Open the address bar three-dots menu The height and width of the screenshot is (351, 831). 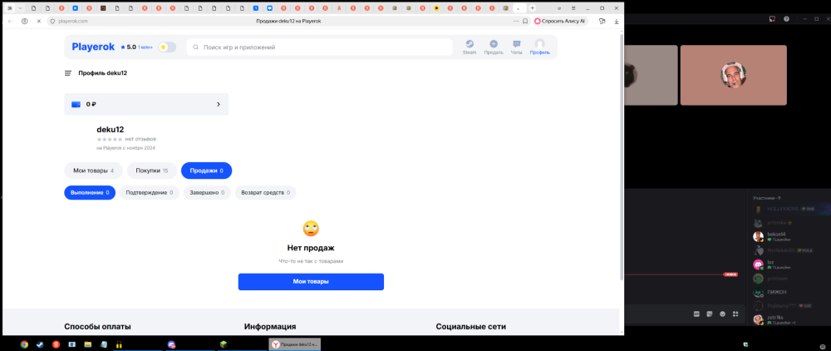516,21
